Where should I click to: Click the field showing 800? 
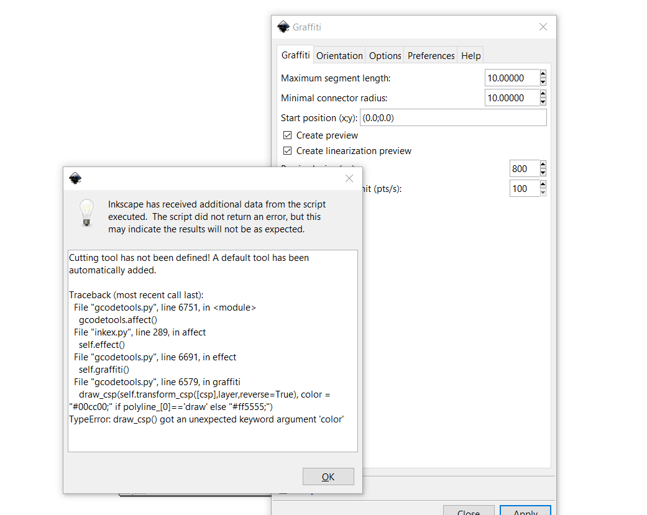(524, 168)
